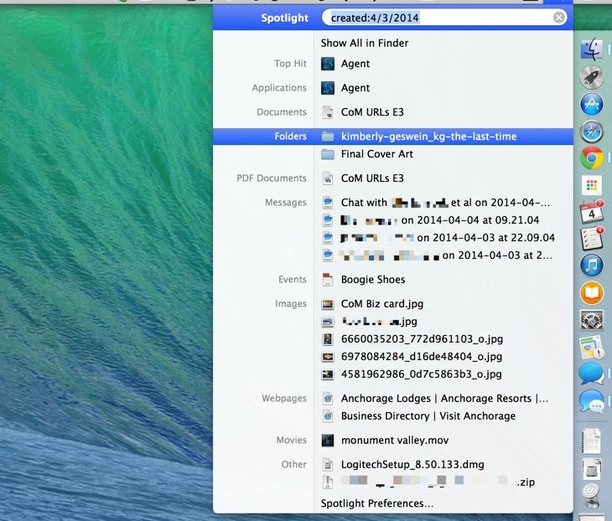Open the Boogie Shoes event result
The width and height of the screenshot is (612, 521).
coord(372,280)
